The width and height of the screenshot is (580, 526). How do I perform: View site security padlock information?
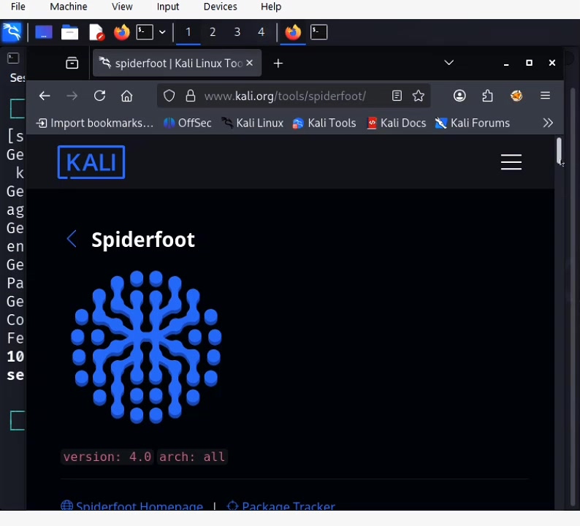tap(191, 96)
